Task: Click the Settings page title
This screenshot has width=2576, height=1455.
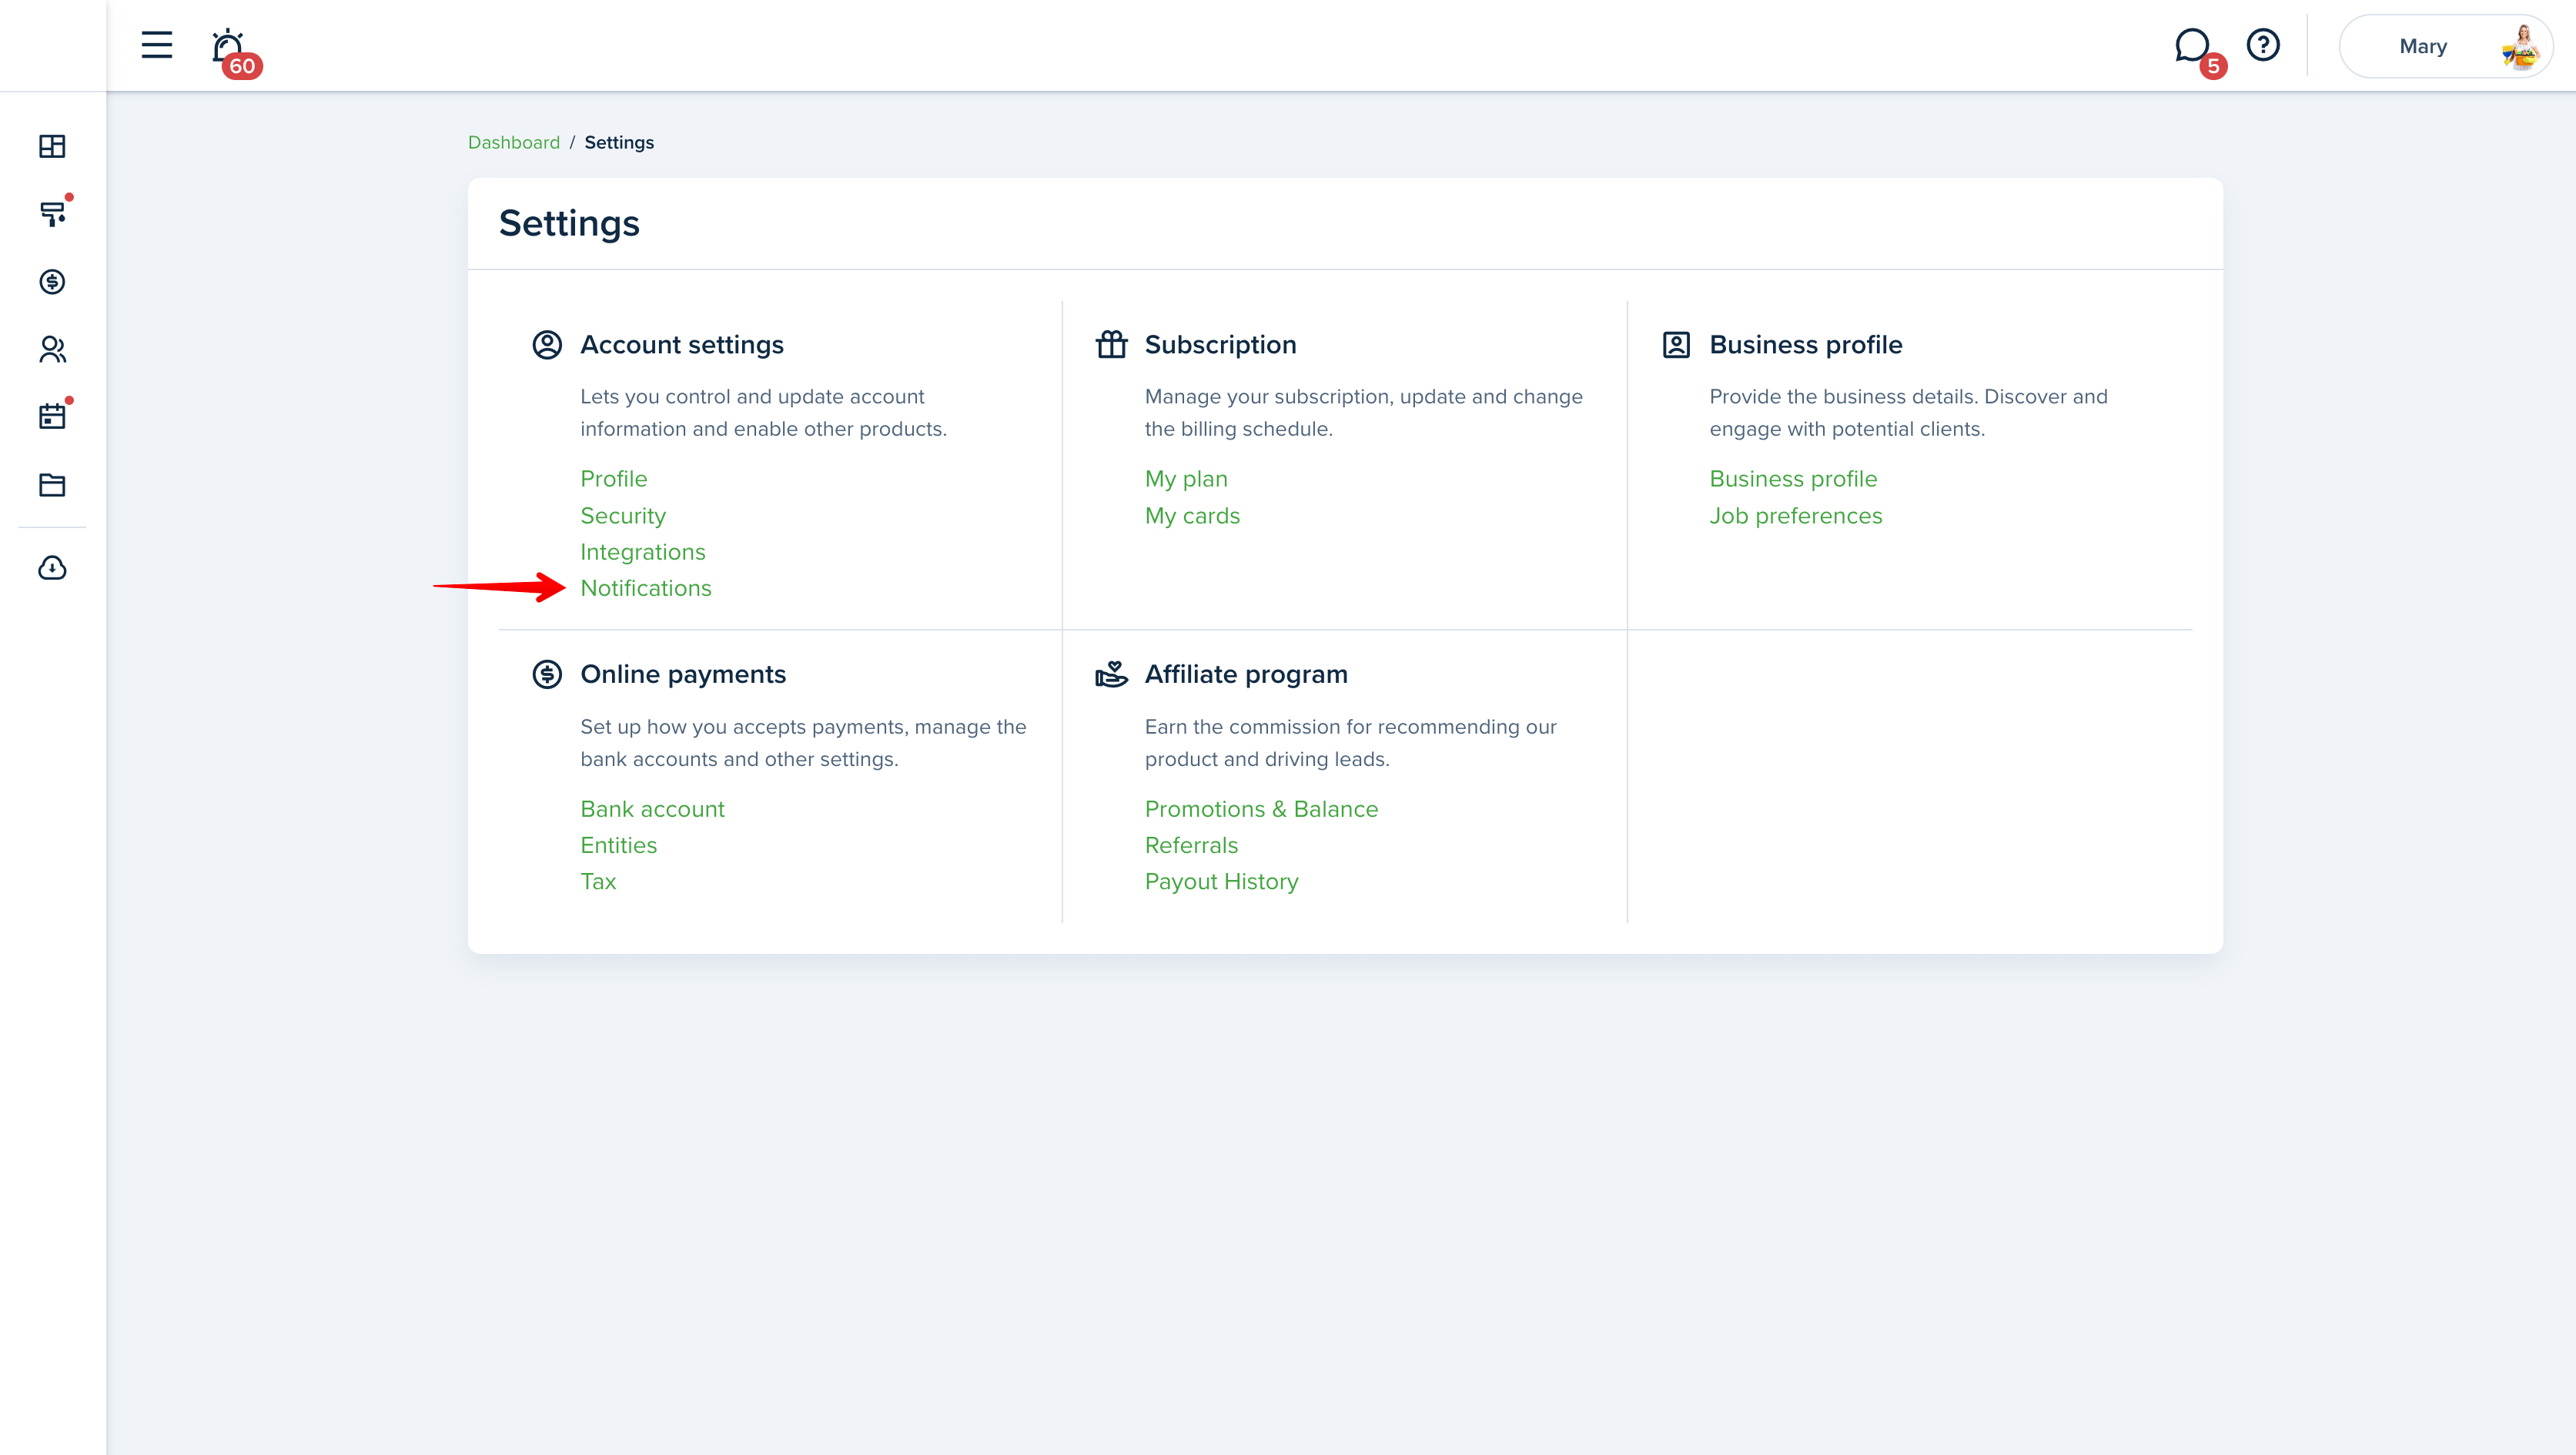Action: coord(569,223)
